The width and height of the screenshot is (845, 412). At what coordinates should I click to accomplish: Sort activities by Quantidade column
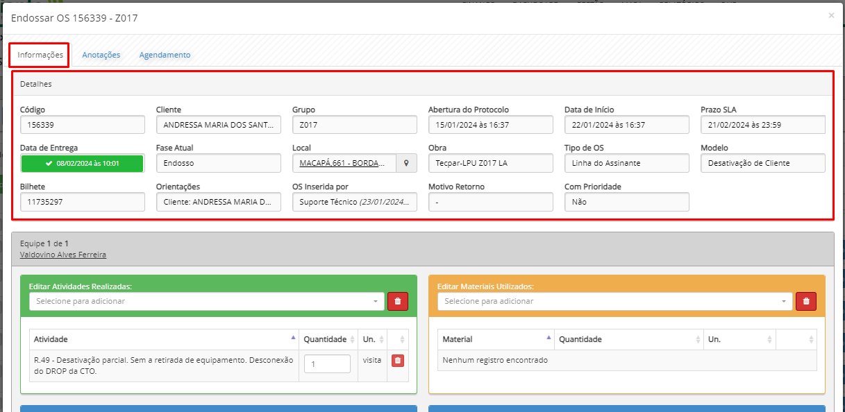click(x=328, y=339)
